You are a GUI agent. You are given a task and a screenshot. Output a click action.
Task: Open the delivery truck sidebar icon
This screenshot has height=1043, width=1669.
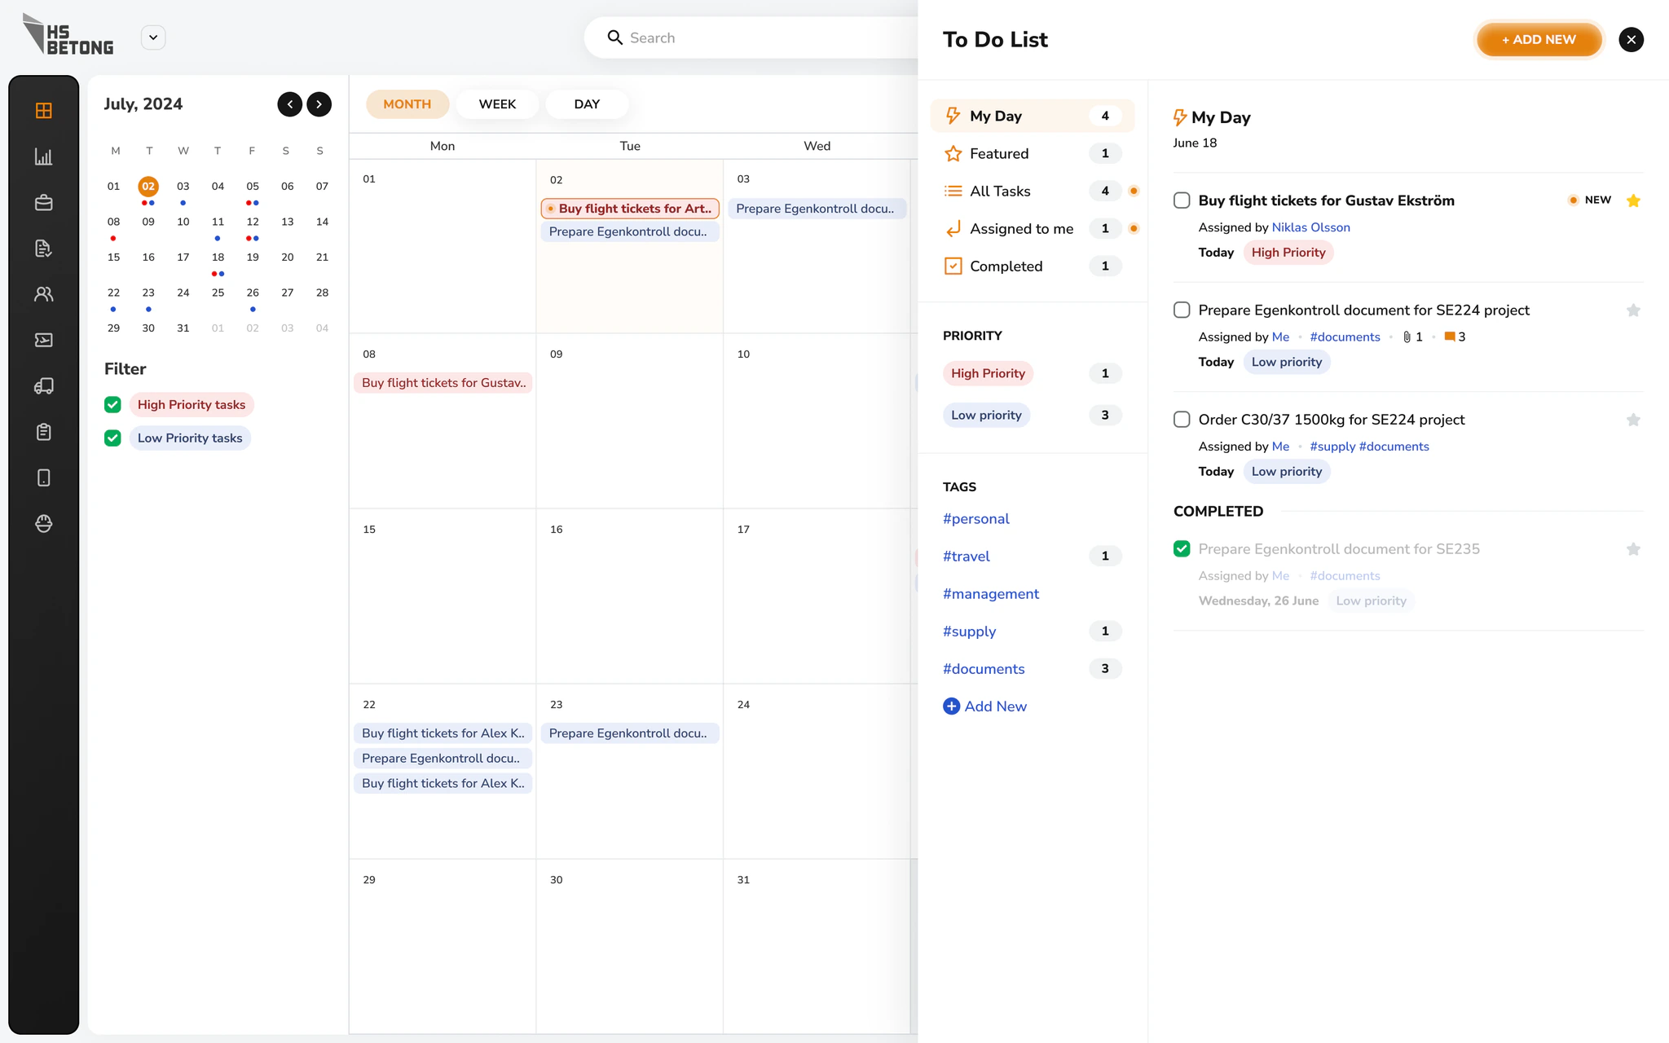point(44,386)
